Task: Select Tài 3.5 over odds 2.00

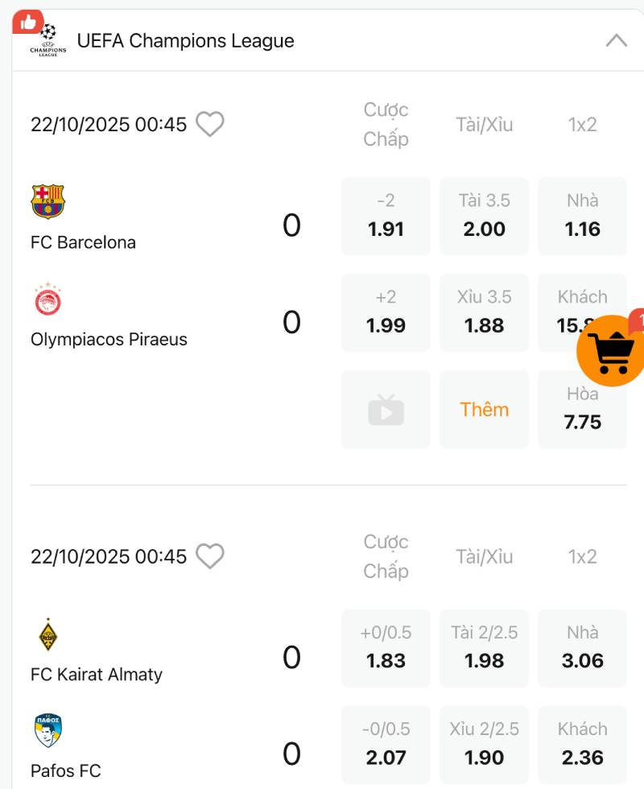Action: point(484,216)
